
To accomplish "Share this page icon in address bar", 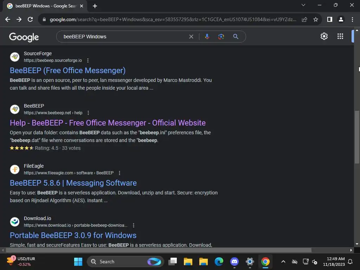I will click(304, 20).
